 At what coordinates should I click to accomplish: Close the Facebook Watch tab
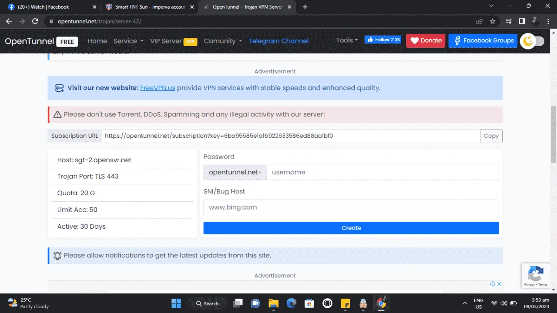(95, 7)
